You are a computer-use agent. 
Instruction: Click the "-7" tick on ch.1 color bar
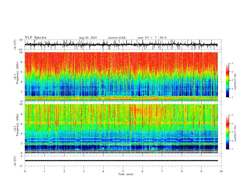pos(232,98)
